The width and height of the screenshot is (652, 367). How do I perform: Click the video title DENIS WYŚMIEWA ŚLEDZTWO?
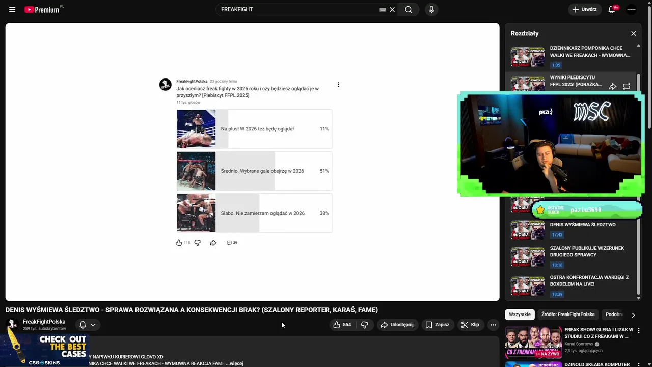(192, 310)
